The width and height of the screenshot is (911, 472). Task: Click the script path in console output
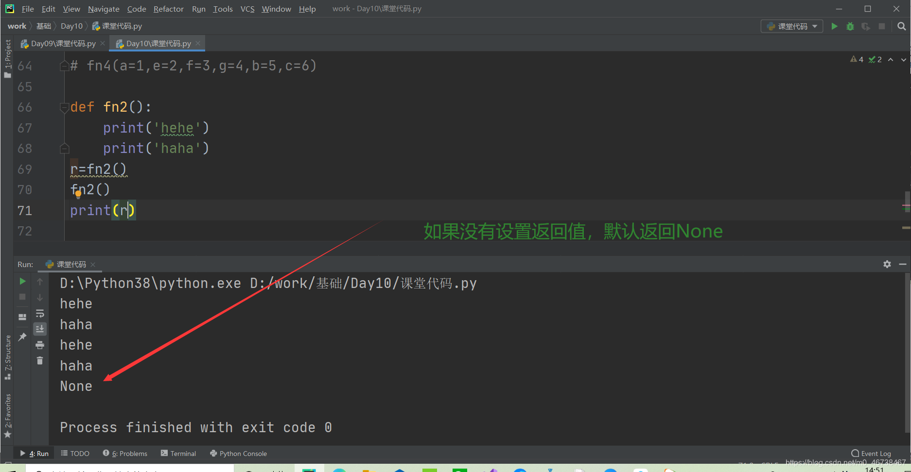[x=363, y=283]
